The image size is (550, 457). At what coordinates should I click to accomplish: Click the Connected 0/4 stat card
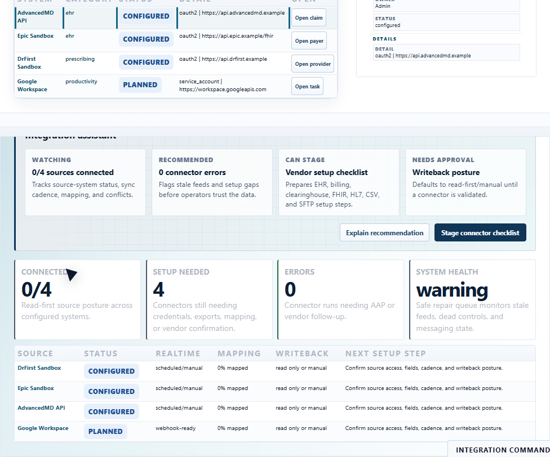pyautogui.click(x=78, y=300)
